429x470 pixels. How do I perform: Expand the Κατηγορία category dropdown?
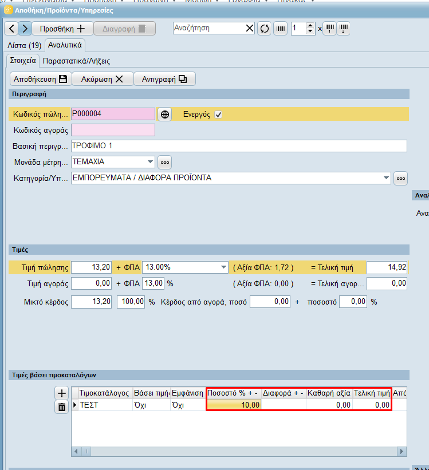(386, 178)
